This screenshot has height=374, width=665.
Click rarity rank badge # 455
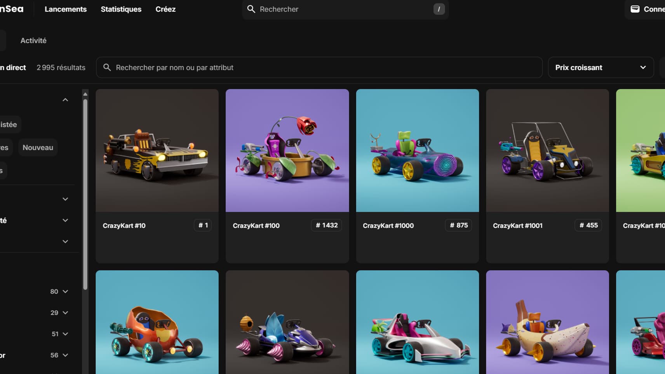click(x=588, y=225)
